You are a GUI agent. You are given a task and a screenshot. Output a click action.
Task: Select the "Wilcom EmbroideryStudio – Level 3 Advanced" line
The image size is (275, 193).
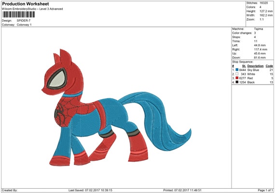(32, 9)
